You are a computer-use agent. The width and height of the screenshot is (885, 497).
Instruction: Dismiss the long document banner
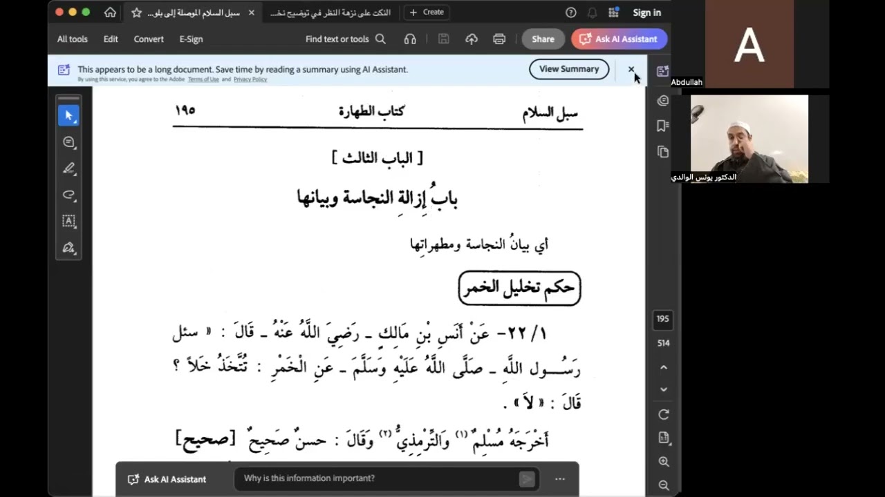(631, 69)
